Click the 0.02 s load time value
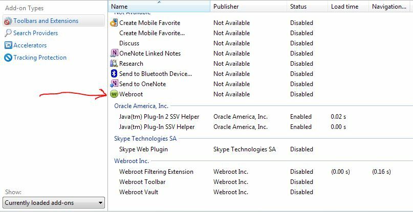The height and width of the screenshot is (212, 413). [x=338, y=117]
